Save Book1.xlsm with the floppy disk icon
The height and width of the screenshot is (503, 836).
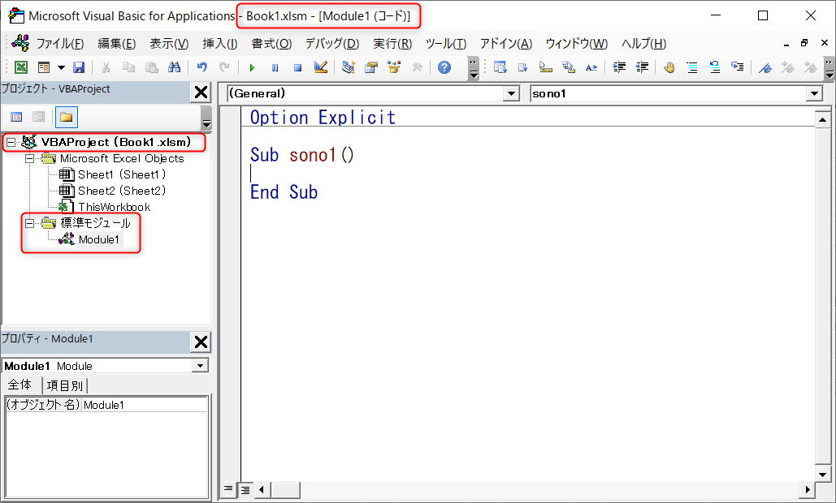click(x=79, y=67)
